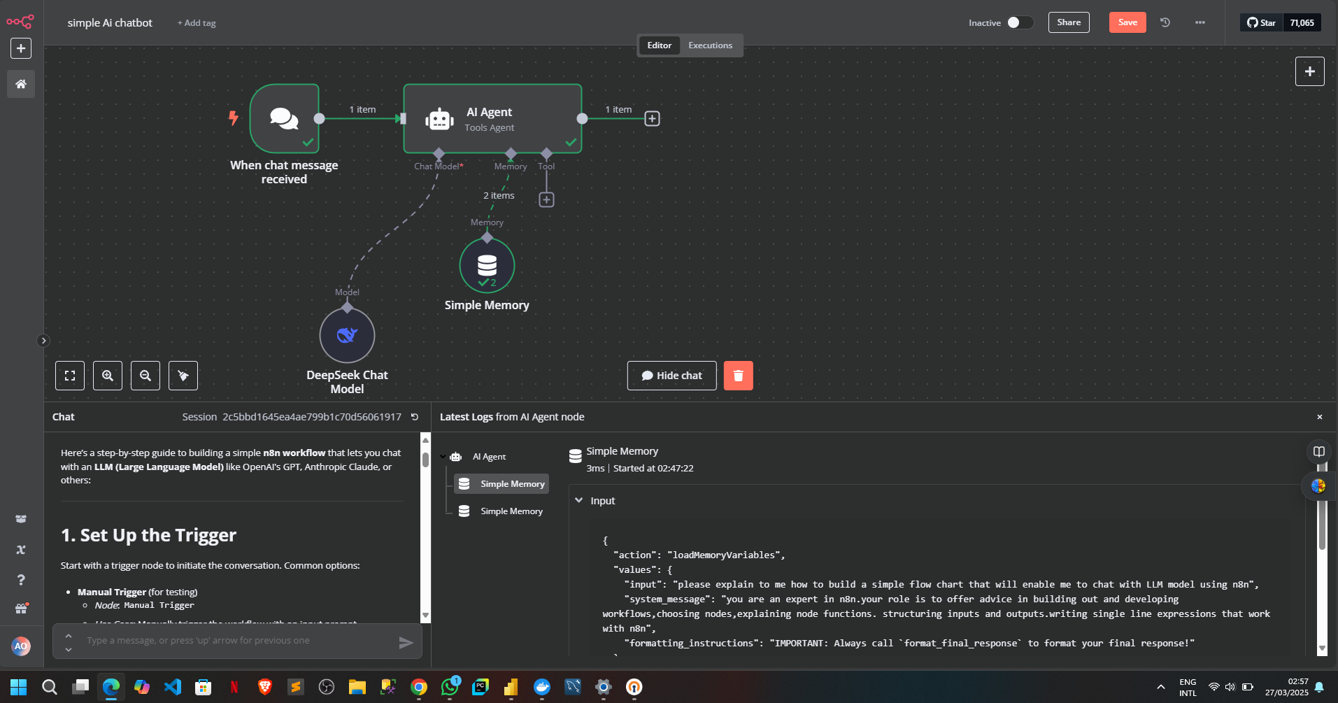Click the zoom out canvas button
The image size is (1338, 703).
pos(145,376)
